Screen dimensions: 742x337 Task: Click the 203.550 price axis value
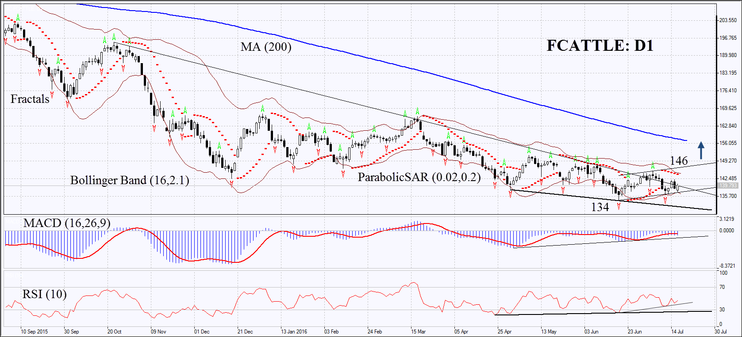[728, 20]
